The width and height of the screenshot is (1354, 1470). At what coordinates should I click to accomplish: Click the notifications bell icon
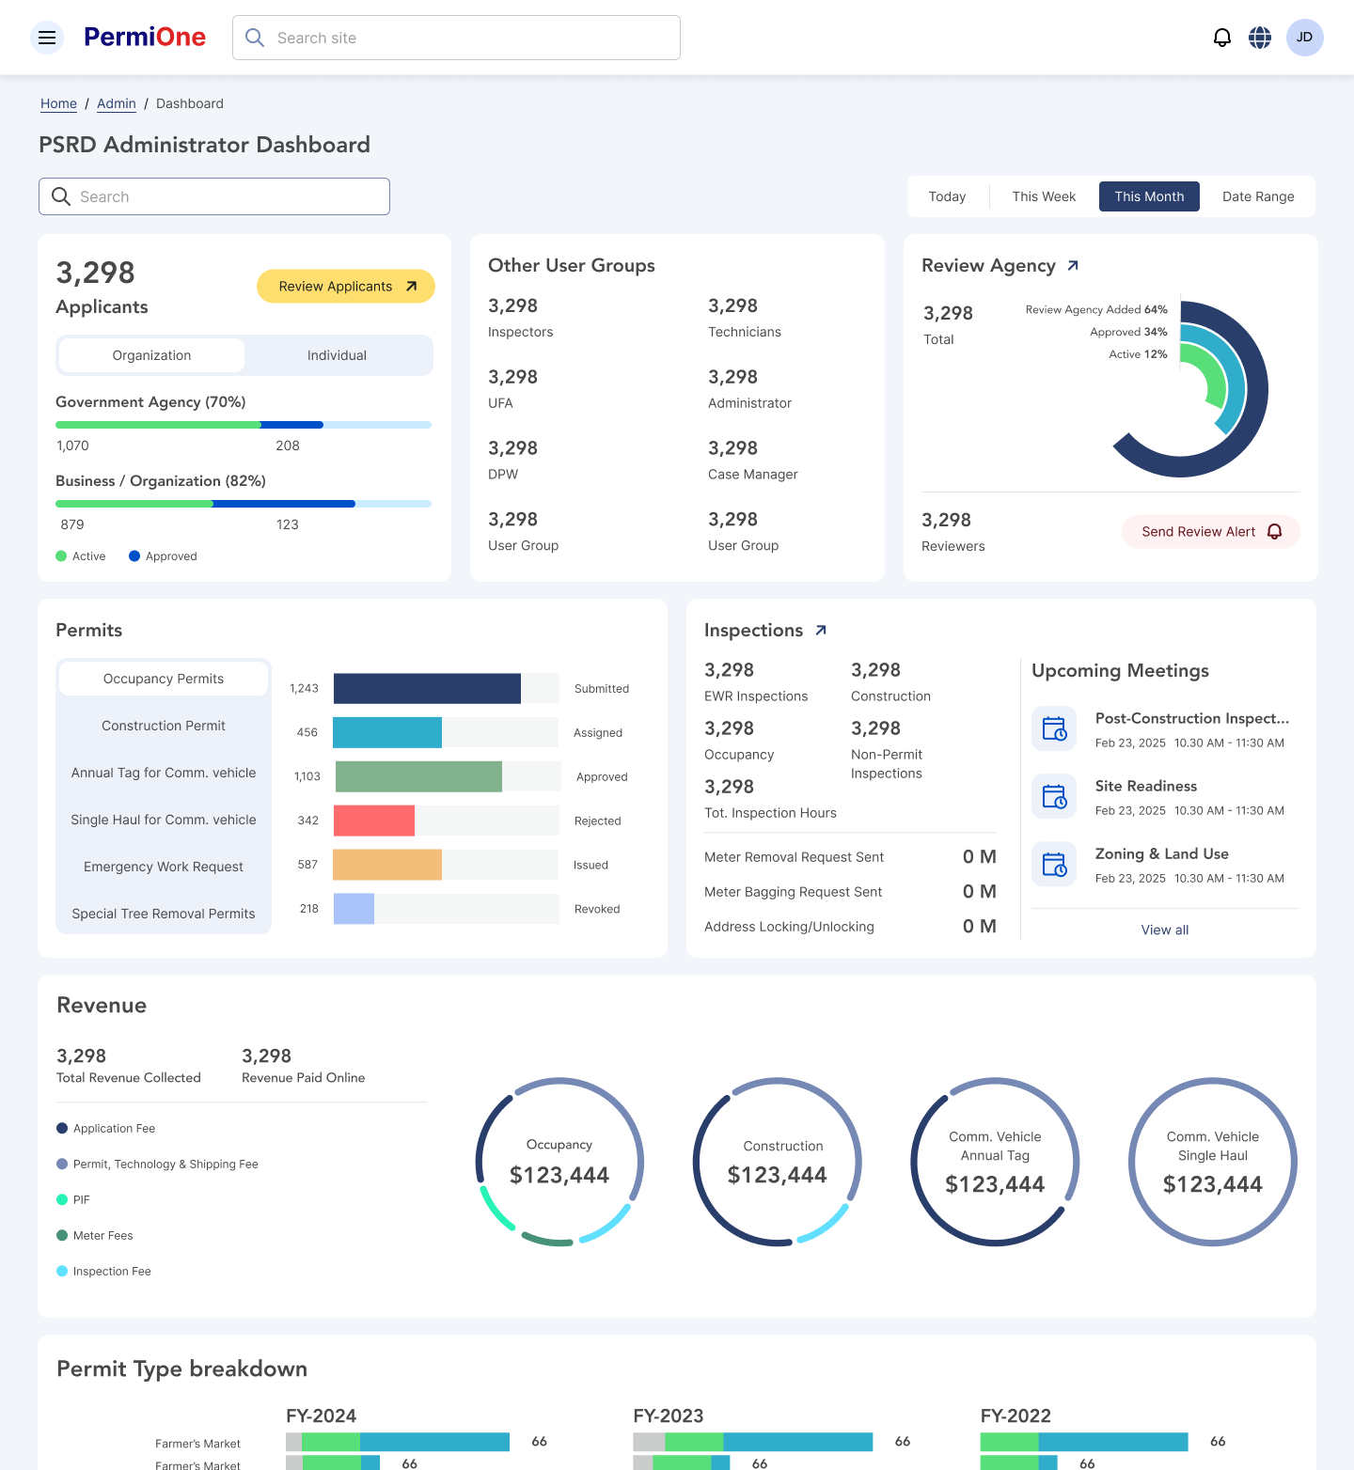pyautogui.click(x=1221, y=38)
